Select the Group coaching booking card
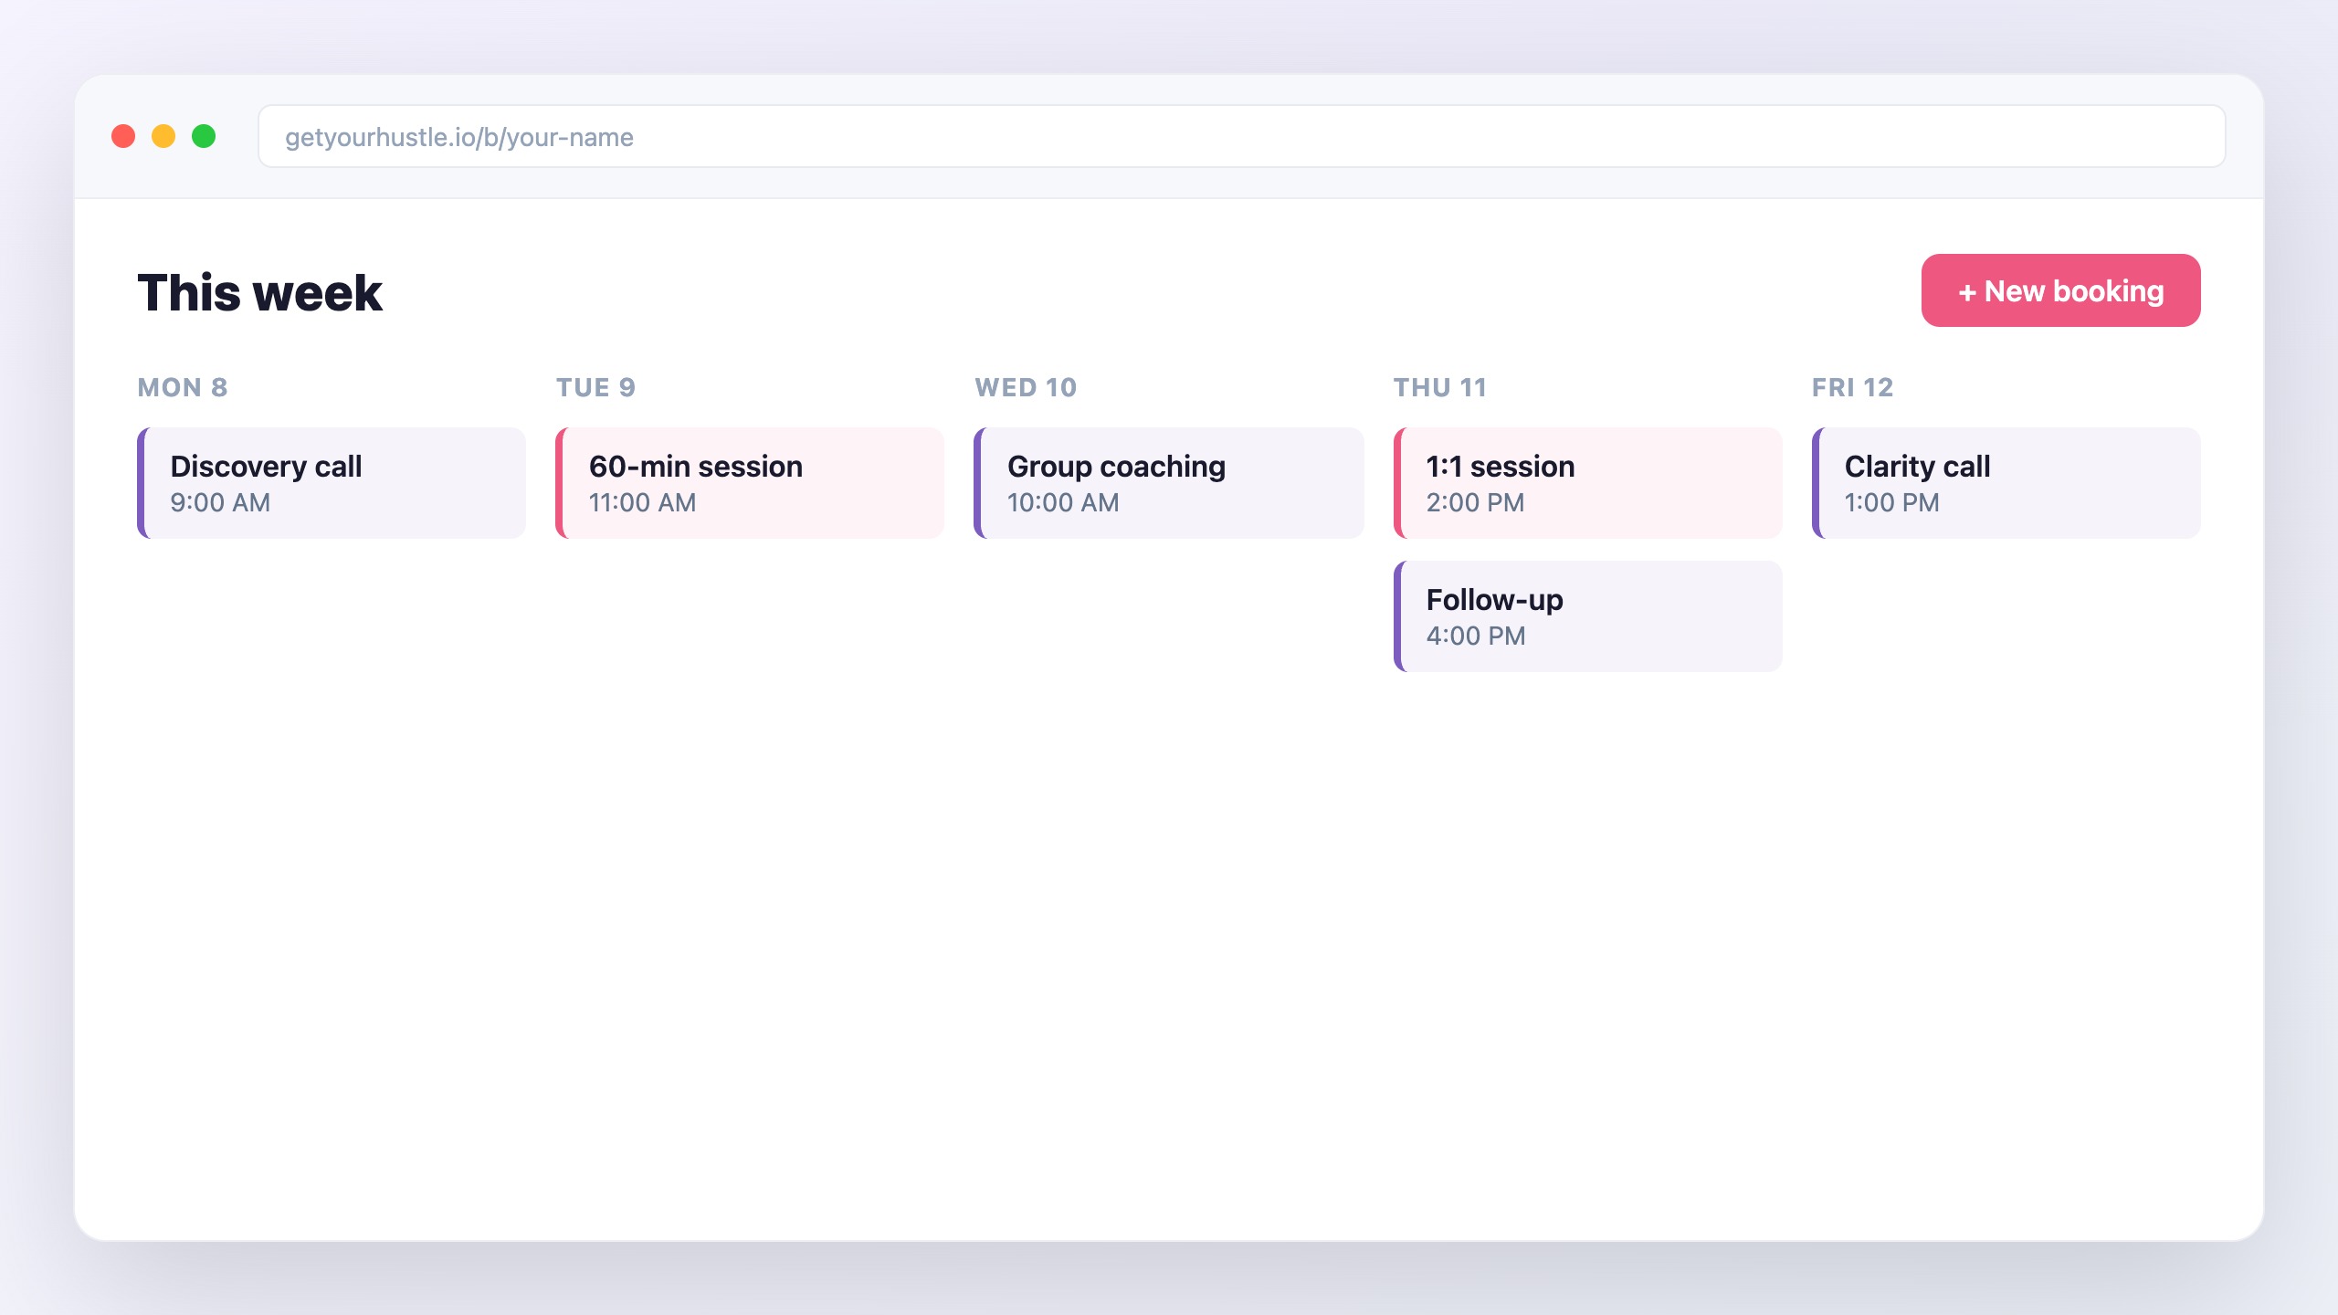 click(x=1169, y=483)
